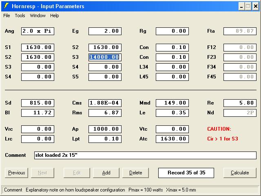Viewport: 261px width, 196px height.
Task: Close the Hornresp Input Parameters window
Action: (256, 7)
